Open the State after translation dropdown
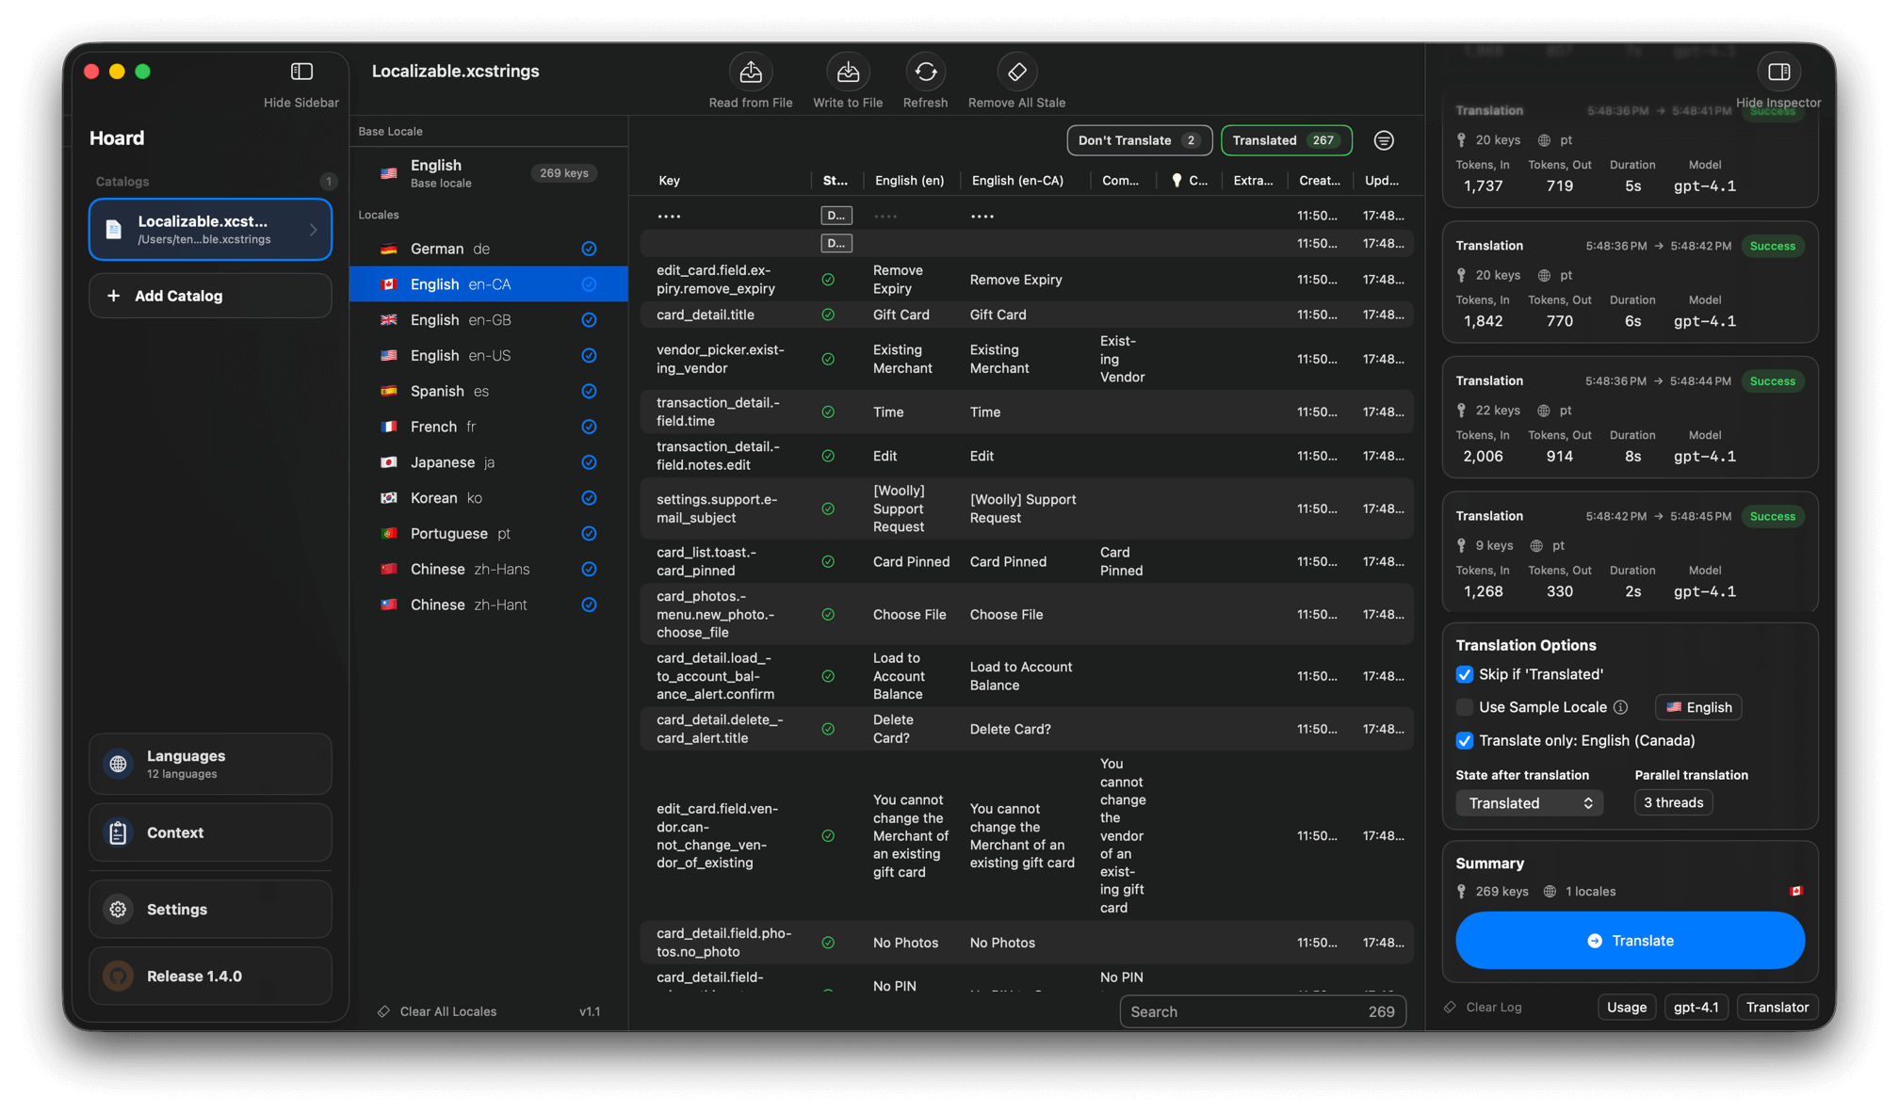Image resolution: width=1899 pixels, height=1114 pixels. tap(1529, 803)
